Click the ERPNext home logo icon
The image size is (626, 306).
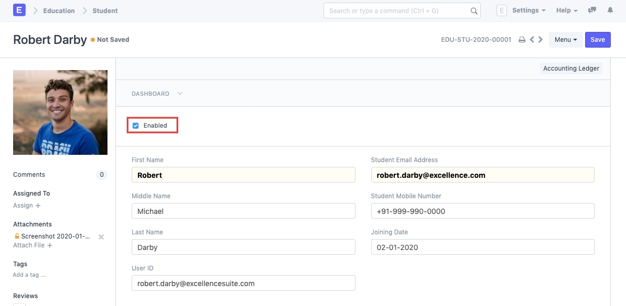click(19, 10)
